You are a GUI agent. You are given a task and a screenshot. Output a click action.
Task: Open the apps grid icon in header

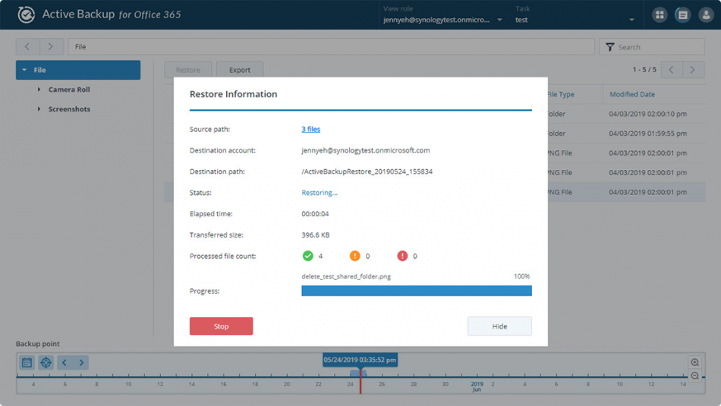pyautogui.click(x=660, y=14)
